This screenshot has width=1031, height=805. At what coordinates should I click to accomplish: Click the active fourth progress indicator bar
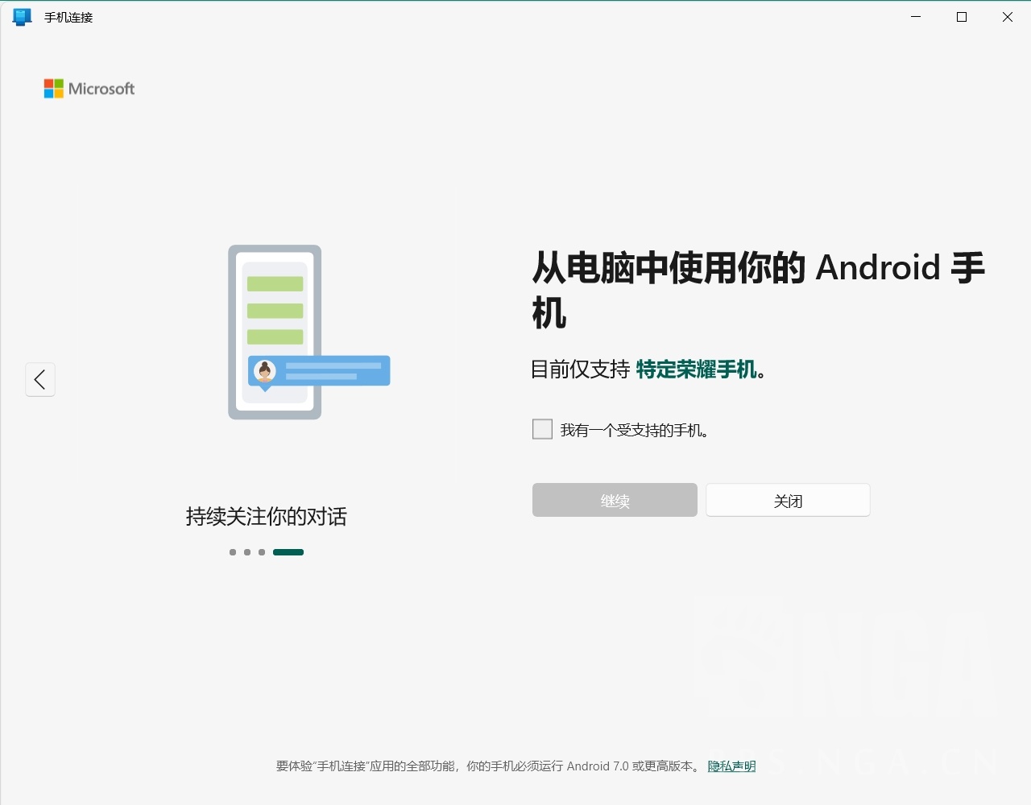click(x=288, y=552)
